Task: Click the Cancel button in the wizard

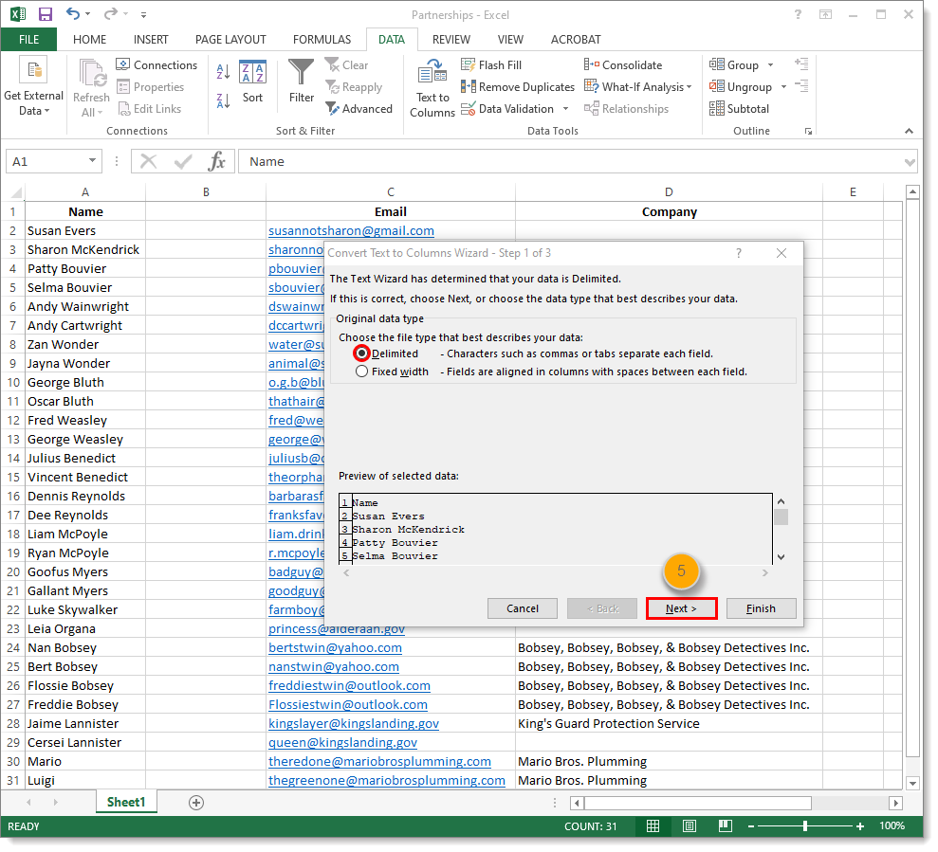Action: (523, 608)
